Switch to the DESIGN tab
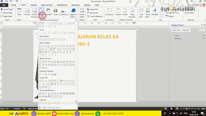The height and width of the screenshot is (116, 206). 33,5
